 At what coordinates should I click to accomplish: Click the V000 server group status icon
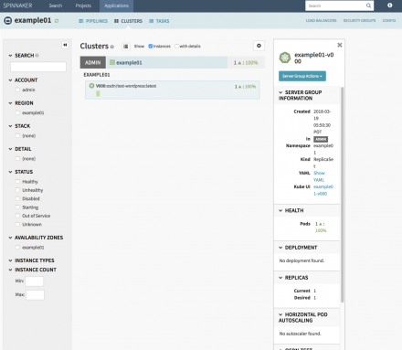pos(91,86)
